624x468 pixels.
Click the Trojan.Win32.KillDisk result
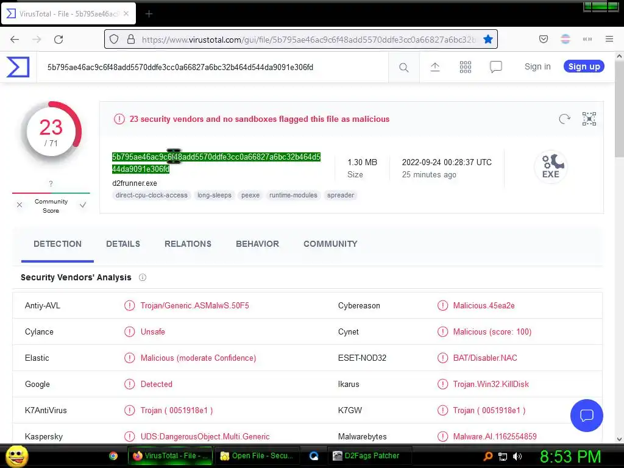491,384
